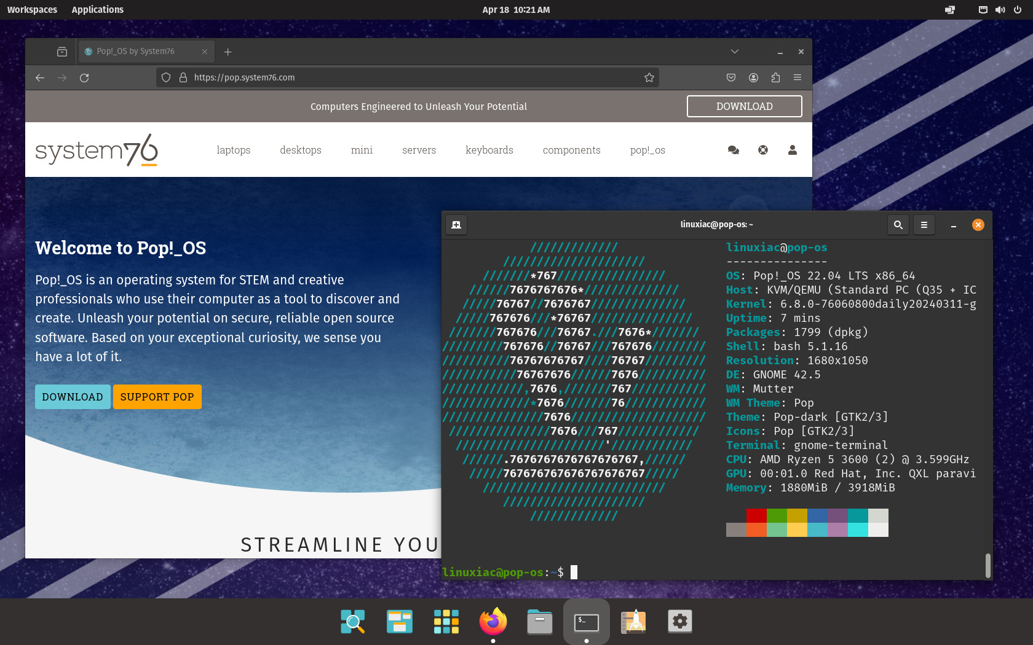This screenshot has width=1033, height=645.
Task: Open components navigation menu item
Action: pyautogui.click(x=572, y=150)
